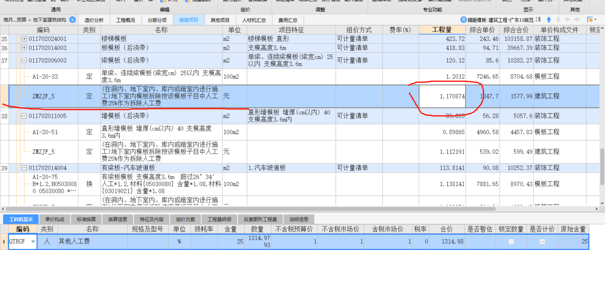Open the 标准换算 bottom tab
Image resolution: width=605 pixels, height=284 pixels.
click(x=86, y=219)
